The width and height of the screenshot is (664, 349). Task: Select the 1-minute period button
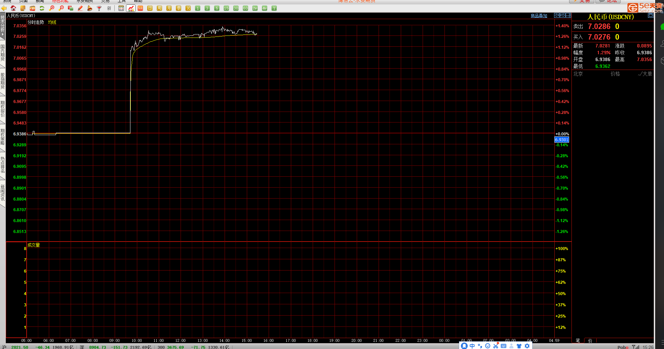point(198,8)
